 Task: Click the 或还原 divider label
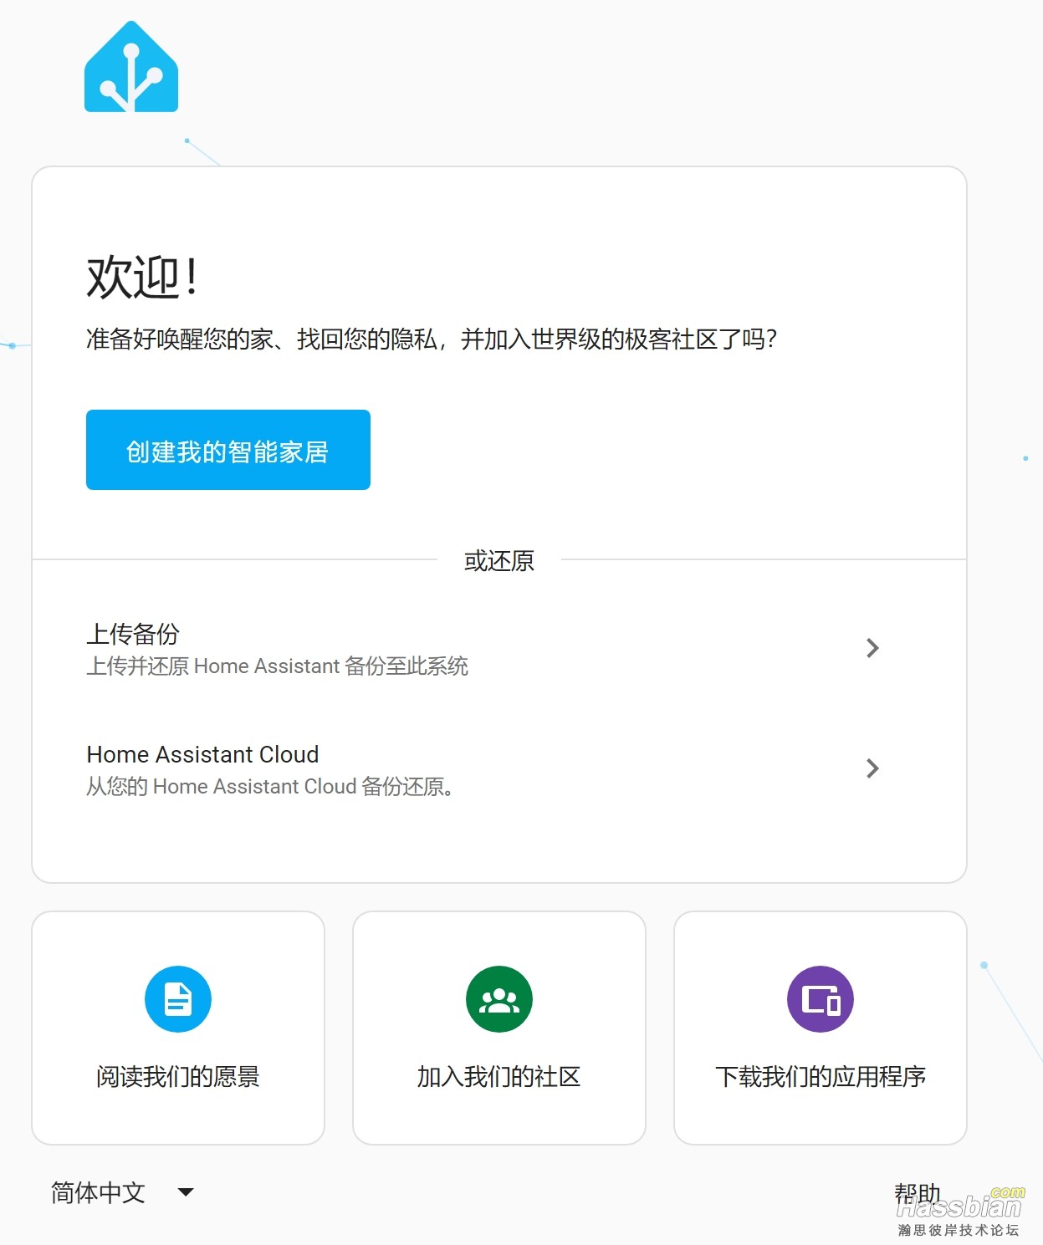tap(499, 560)
